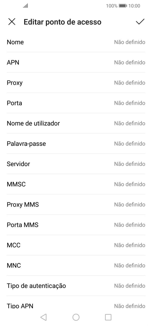The height and width of the screenshot is (326, 152).
Task: Edit the Proxy MMS setting
Action: (x=76, y=204)
